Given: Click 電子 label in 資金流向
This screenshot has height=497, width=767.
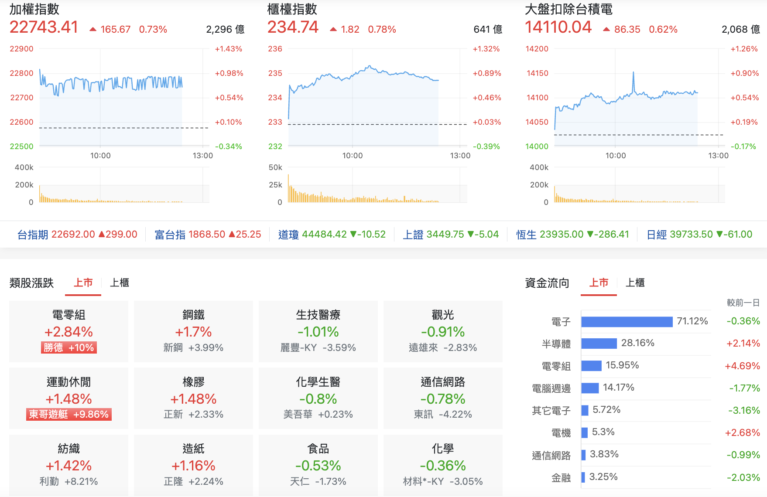Looking at the screenshot, I should [x=561, y=322].
